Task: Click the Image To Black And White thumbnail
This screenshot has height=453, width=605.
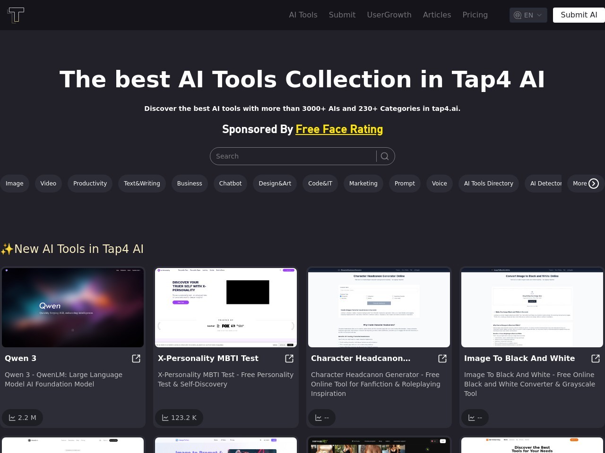Action: coord(532,308)
